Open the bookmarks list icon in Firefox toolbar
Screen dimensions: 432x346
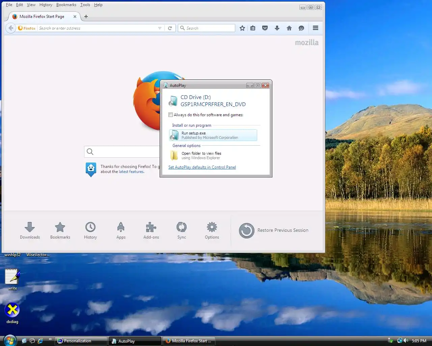tap(253, 28)
